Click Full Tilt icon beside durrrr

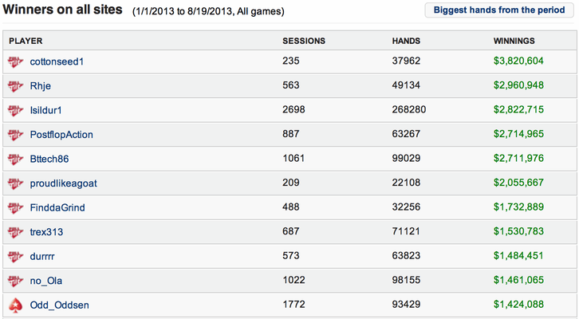[15, 257]
